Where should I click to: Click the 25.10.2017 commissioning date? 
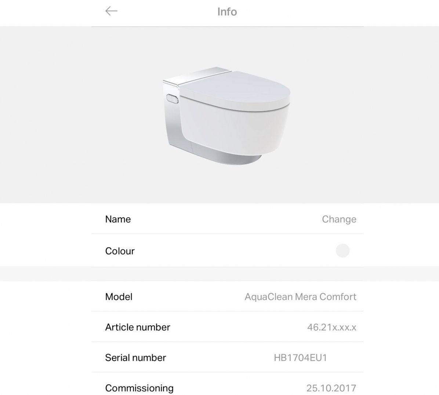point(331,388)
